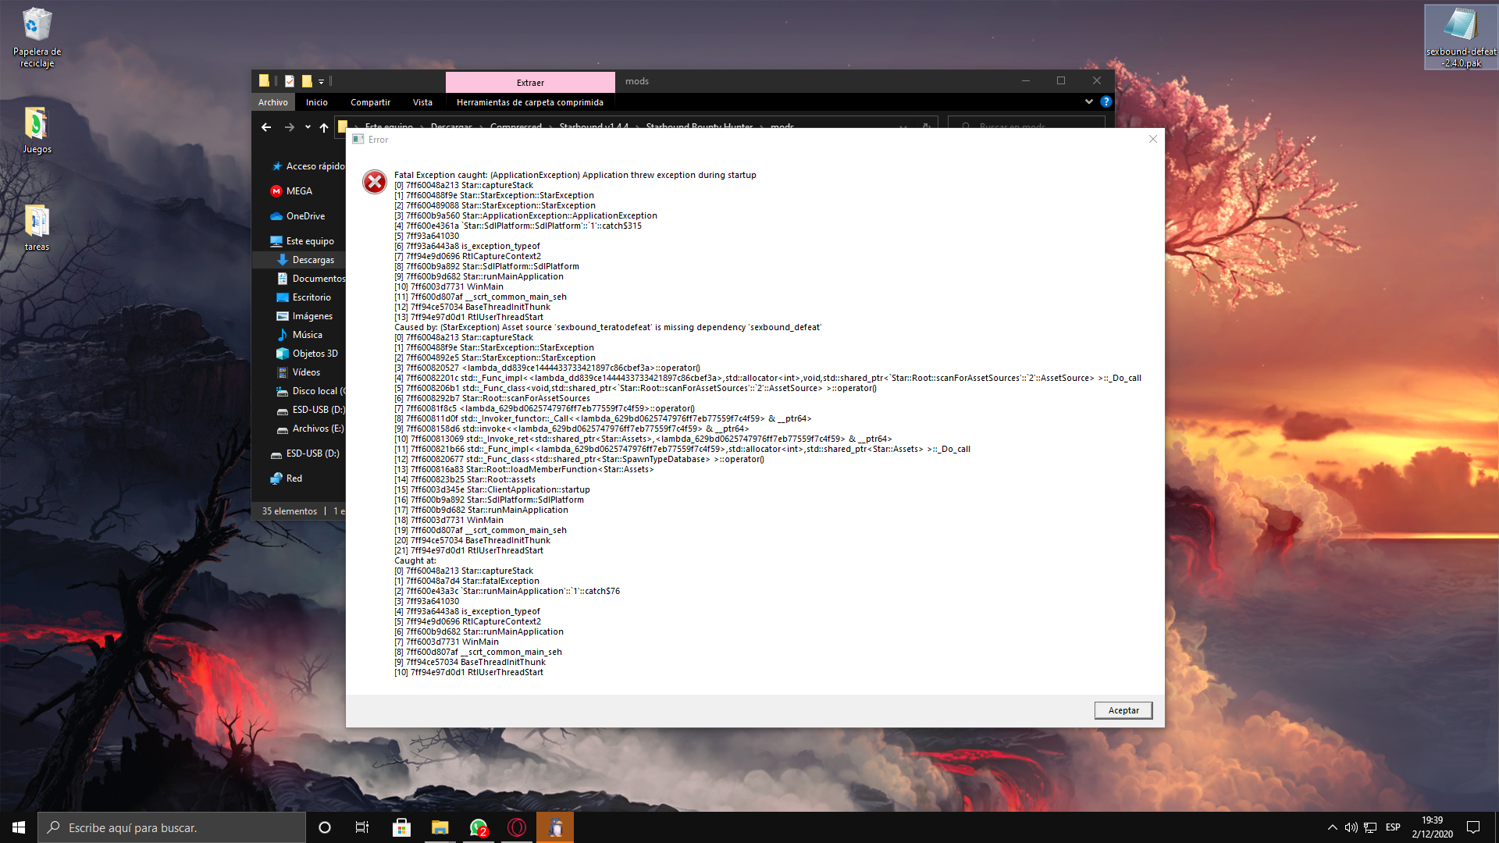Click Aceptar in the Error dialog
The image size is (1499, 843).
tap(1123, 710)
